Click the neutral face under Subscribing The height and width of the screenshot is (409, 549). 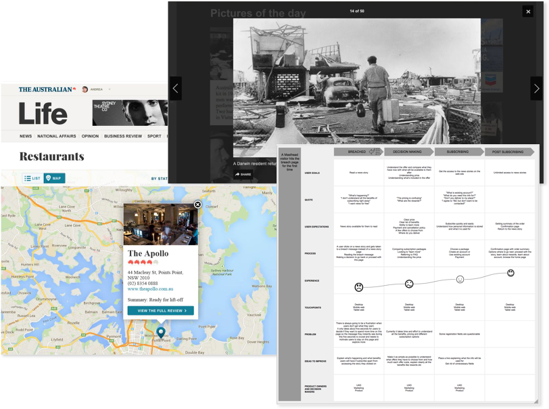460,280
